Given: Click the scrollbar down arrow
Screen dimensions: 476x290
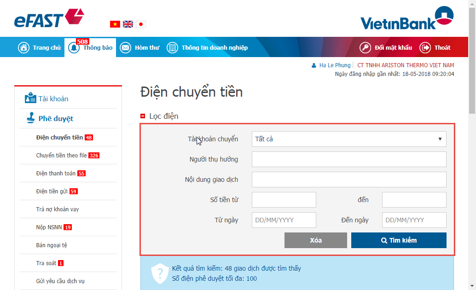Looking at the screenshot, I should [472, 286].
